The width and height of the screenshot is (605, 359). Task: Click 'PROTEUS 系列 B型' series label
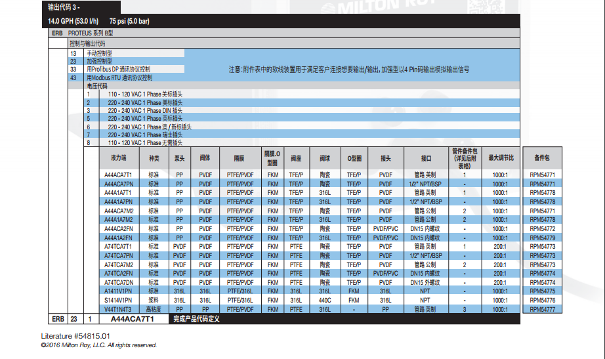[91, 33]
